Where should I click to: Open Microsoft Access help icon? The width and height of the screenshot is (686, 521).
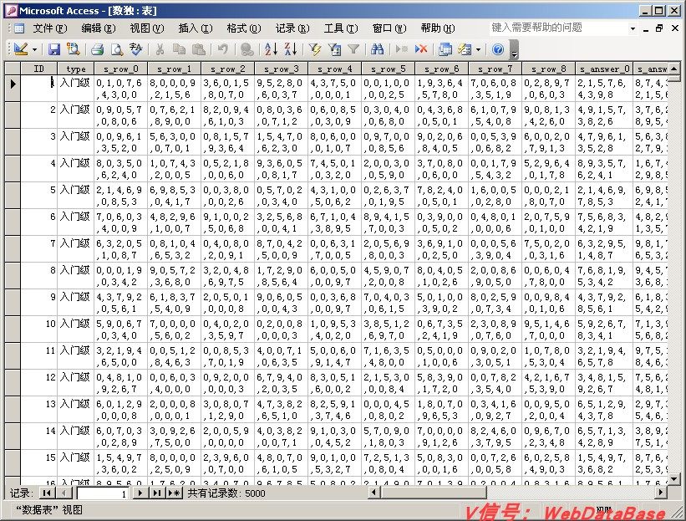497,49
